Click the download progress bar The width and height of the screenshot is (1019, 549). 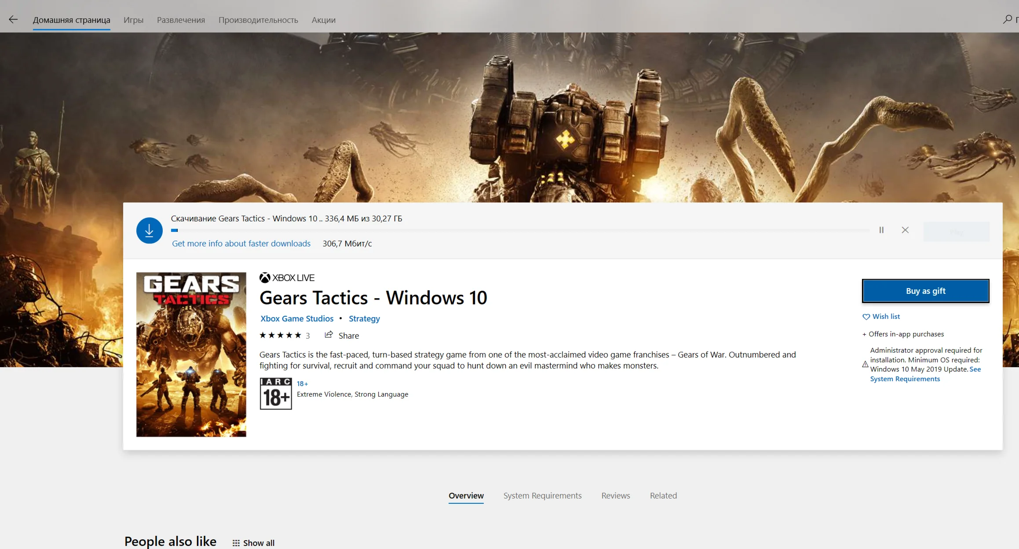(x=520, y=230)
